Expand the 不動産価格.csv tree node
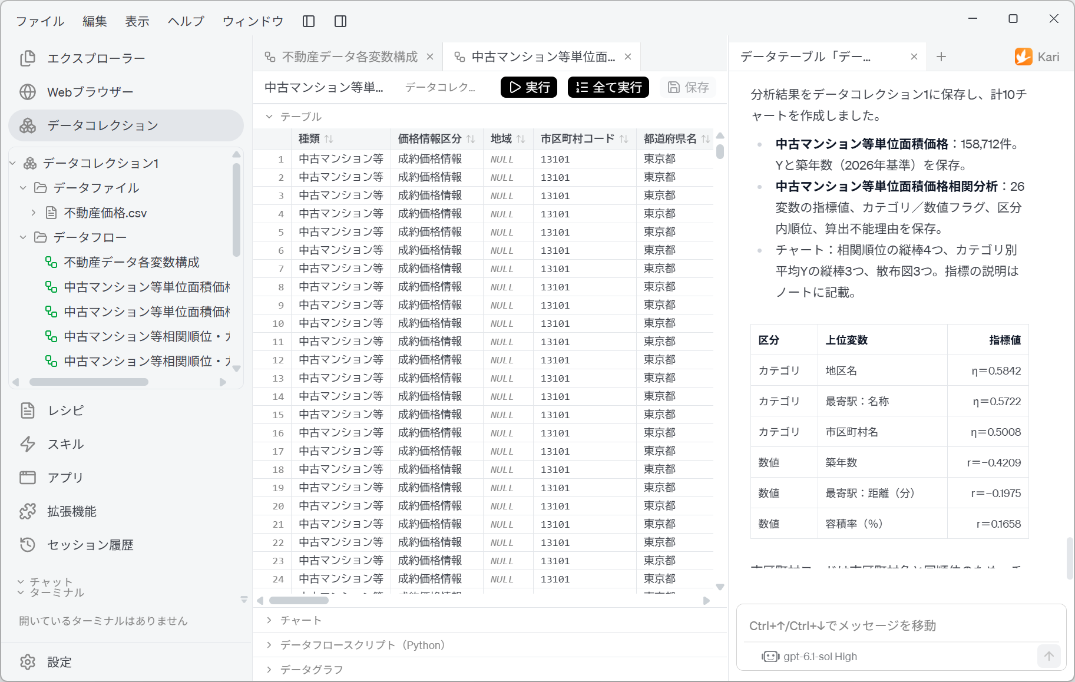1075x682 pixels. (34, 213)
